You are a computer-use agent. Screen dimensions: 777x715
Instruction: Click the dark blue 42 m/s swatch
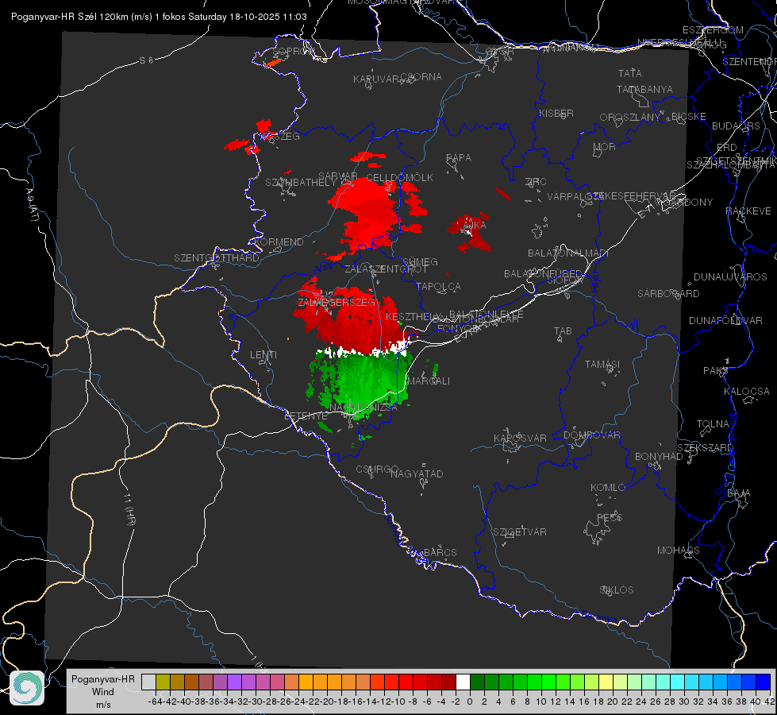[x=764, y=682]
